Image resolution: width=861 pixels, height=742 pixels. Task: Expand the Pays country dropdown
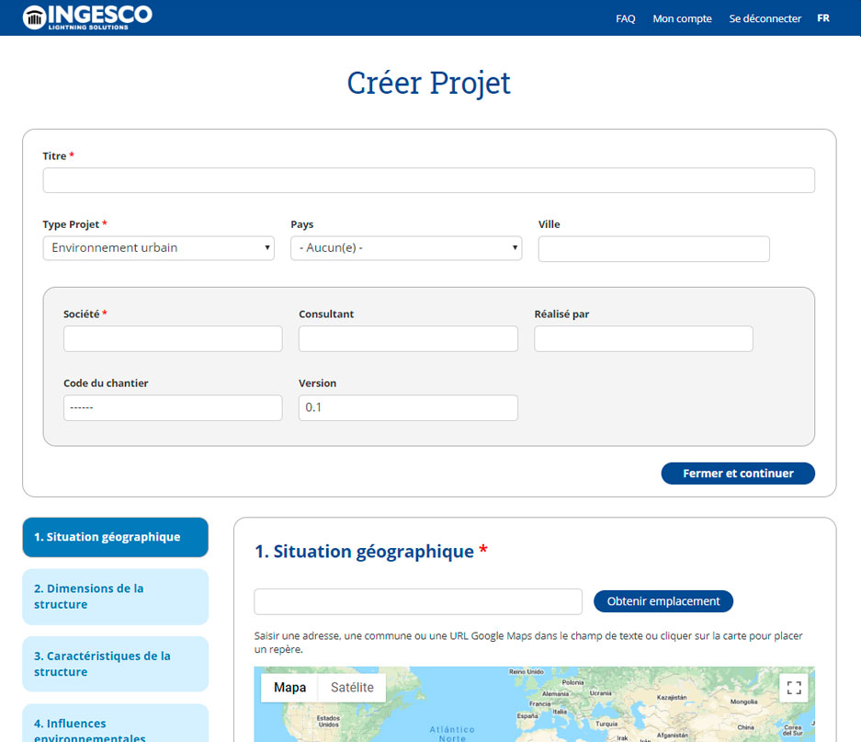pyautogui.click(x=405, y=248)
